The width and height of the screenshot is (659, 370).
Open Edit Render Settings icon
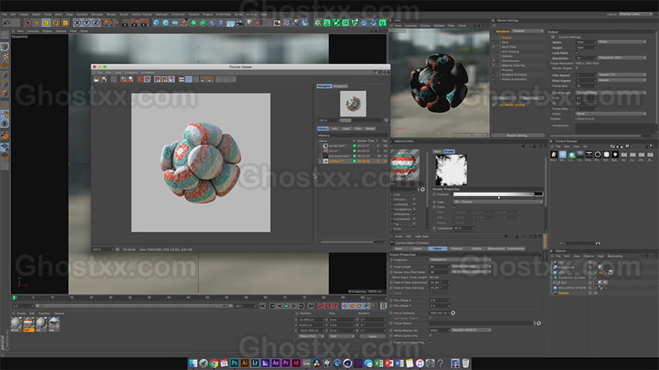click(x=145, y=22)
